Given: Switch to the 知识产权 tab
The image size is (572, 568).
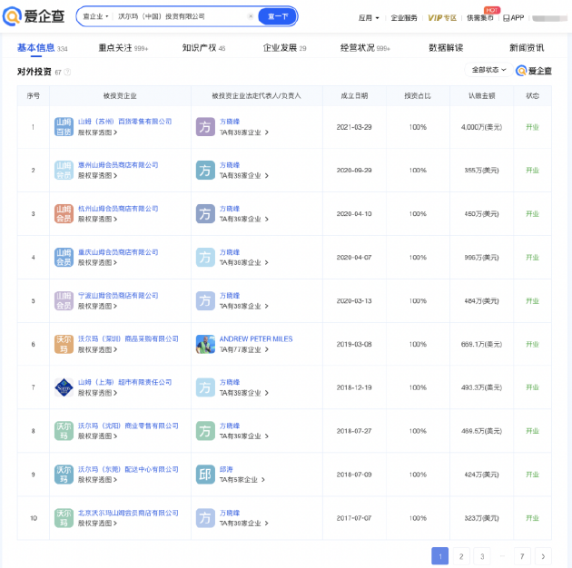Looking at the screenshot, I should [x=203, y=48].
